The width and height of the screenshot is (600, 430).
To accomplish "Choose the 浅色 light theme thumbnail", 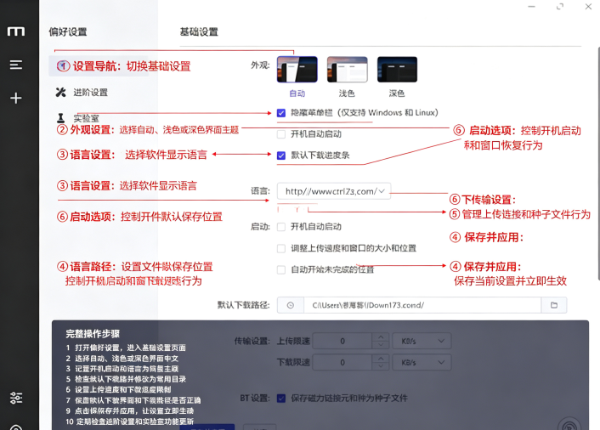I will (x=348, y=69).
